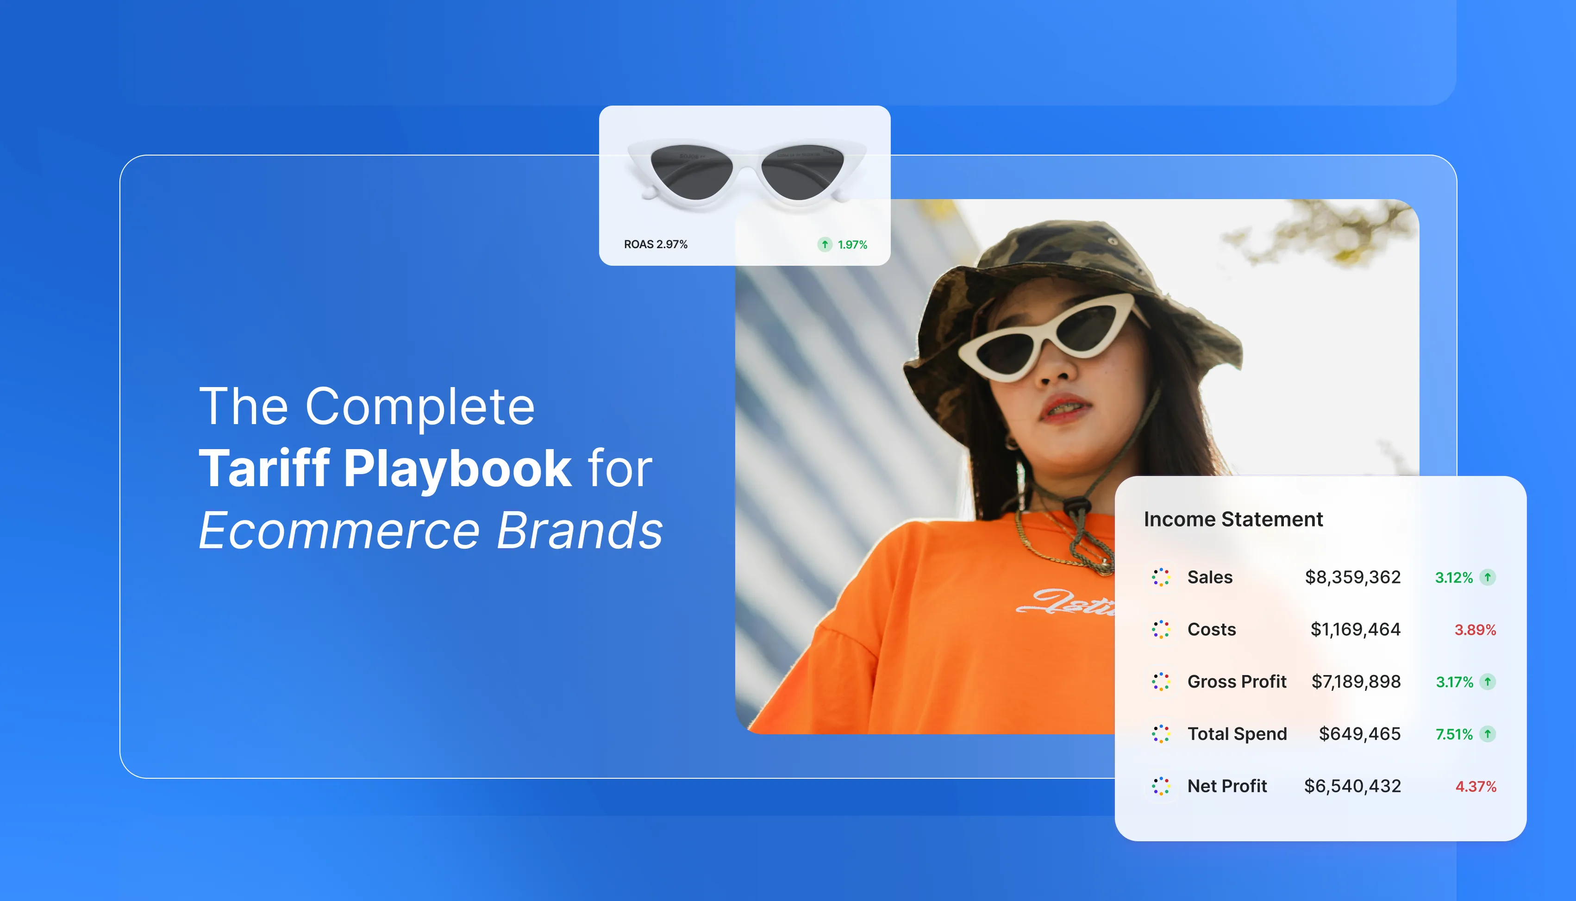1576x901 pixels.
Task: Click the Sales amount $8,359,362
Action: pos(1353,577)
